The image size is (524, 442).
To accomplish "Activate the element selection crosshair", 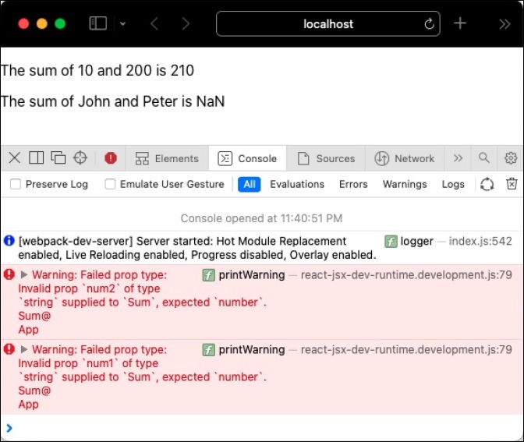I will pyautogui.click(x=80, y=158).
